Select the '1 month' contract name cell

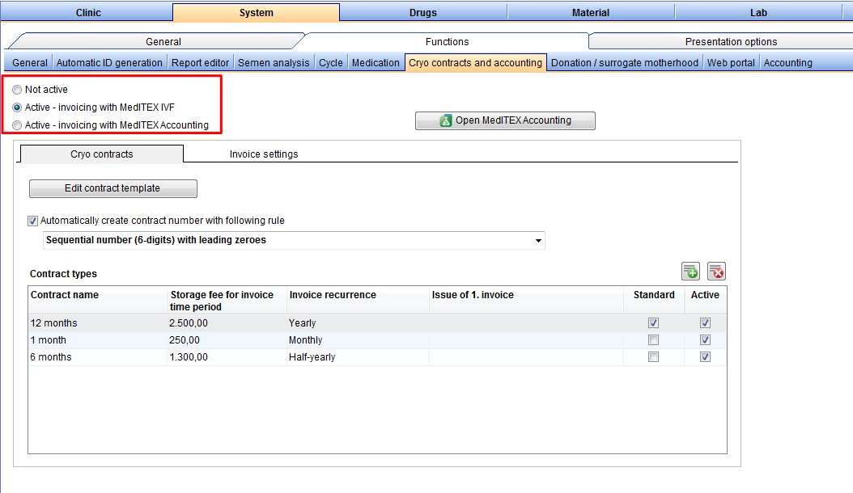click(97, 340)
